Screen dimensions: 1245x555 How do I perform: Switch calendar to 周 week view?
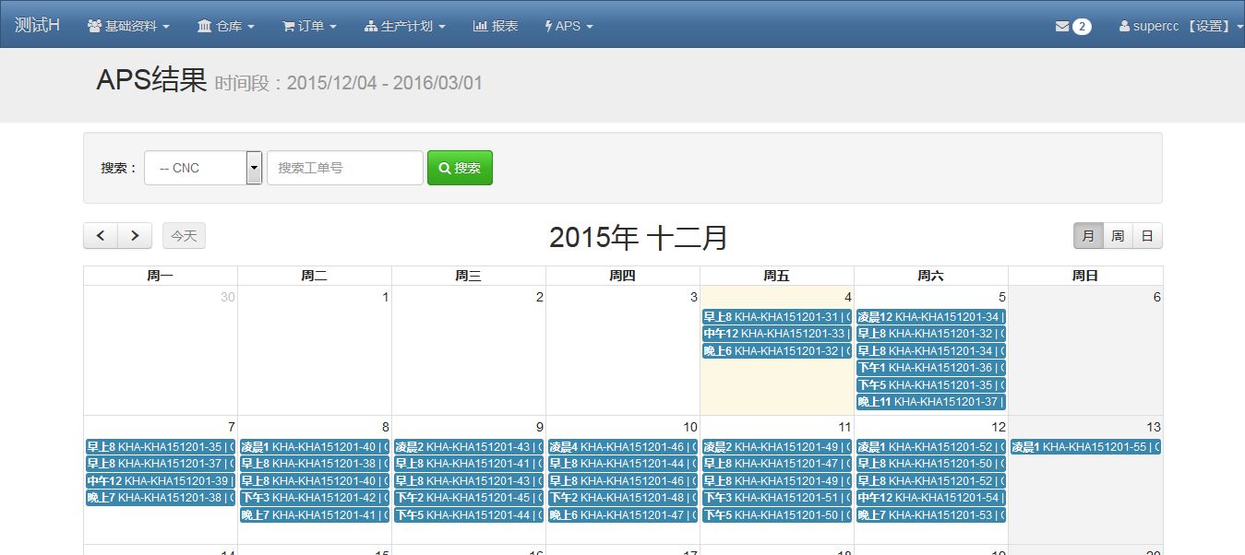(1118, 236)
